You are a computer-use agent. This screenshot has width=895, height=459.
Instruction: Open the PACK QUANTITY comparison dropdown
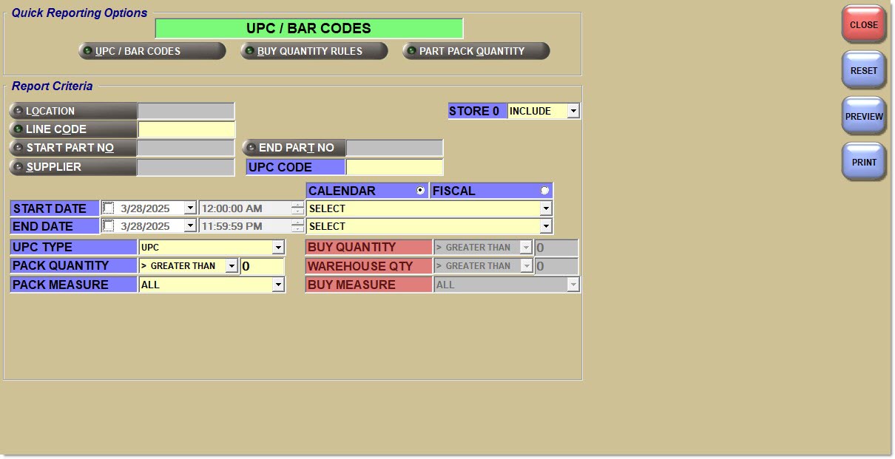pyautogui.click(x=232, y=266)
